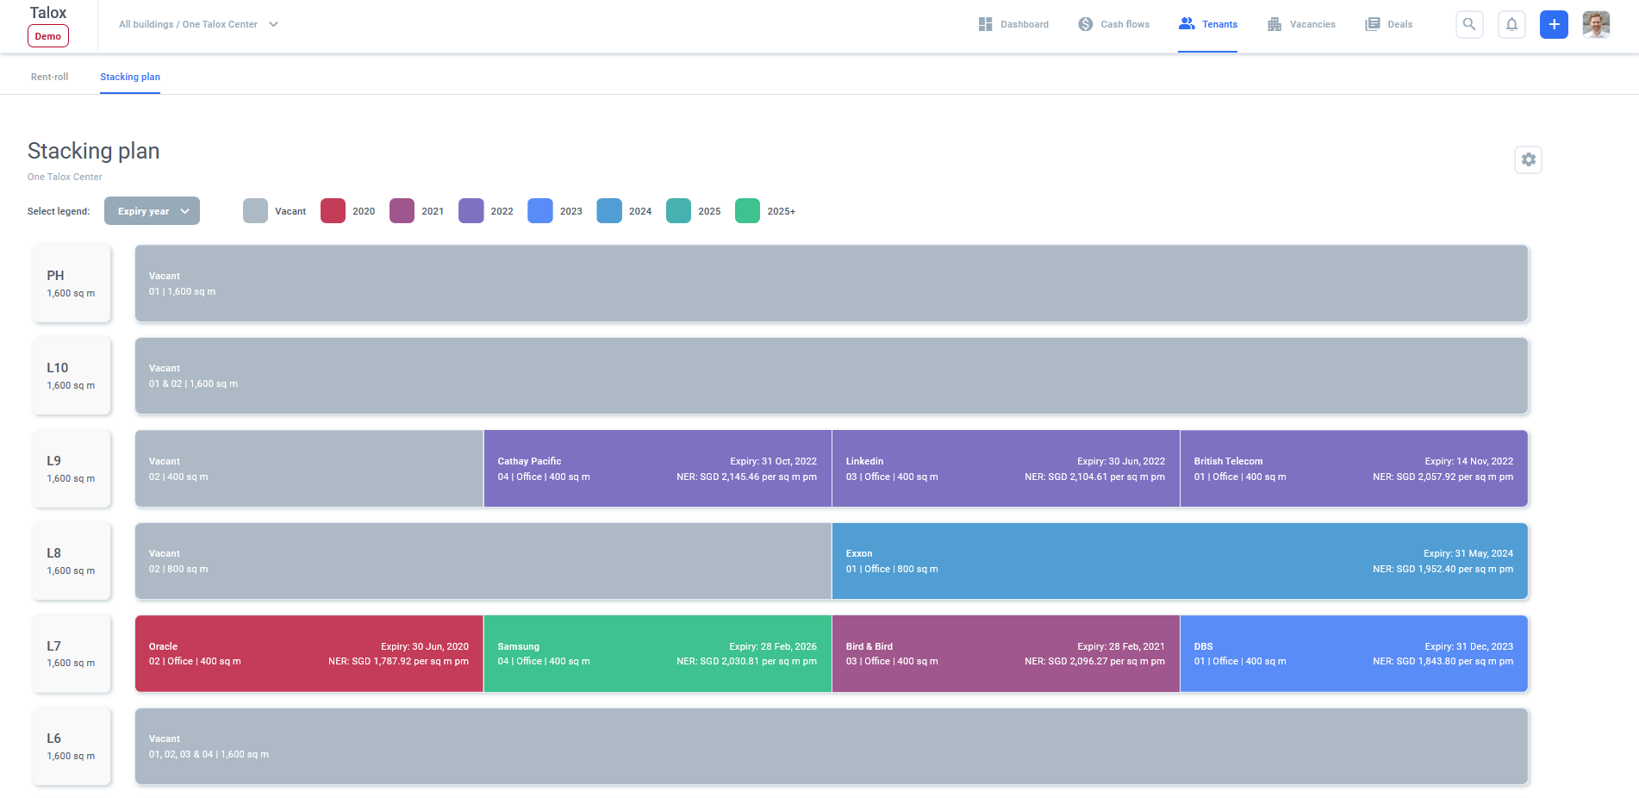The image size is (1639, 798).
Task: Click Oracle NER SGD 1,787.92 value
Action: [398, 662]
